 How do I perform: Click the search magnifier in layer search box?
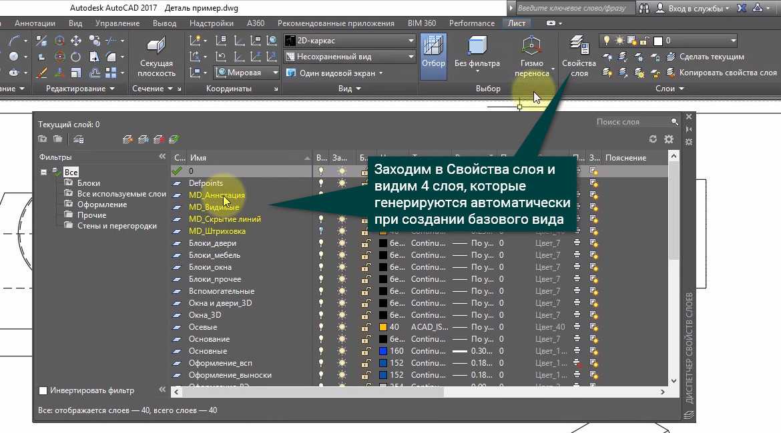point(674,122)
